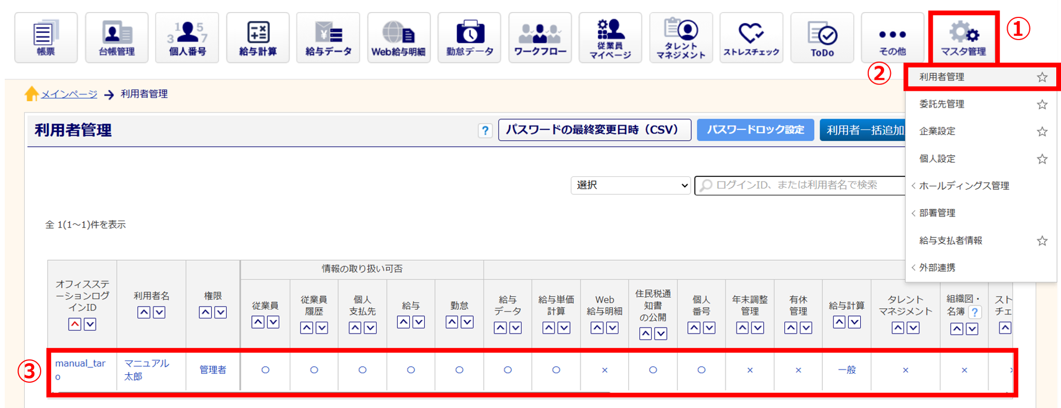This screenshot has width=1061, height=408.
Task: Sort Web給与明細 column descending
Action: 612,328
